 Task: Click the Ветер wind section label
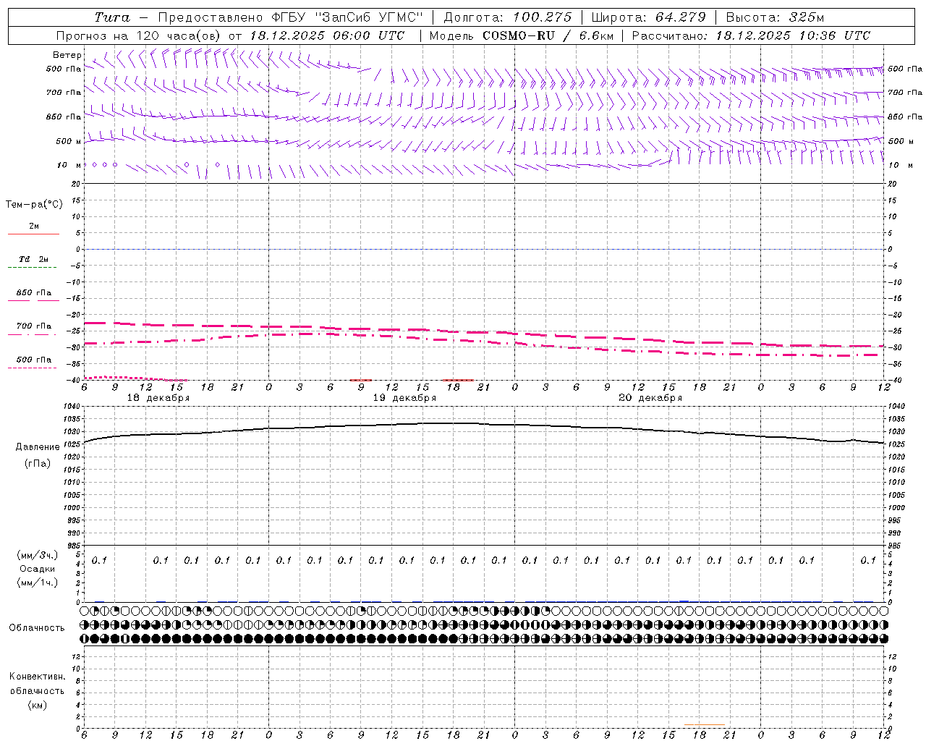pos(67,55)
